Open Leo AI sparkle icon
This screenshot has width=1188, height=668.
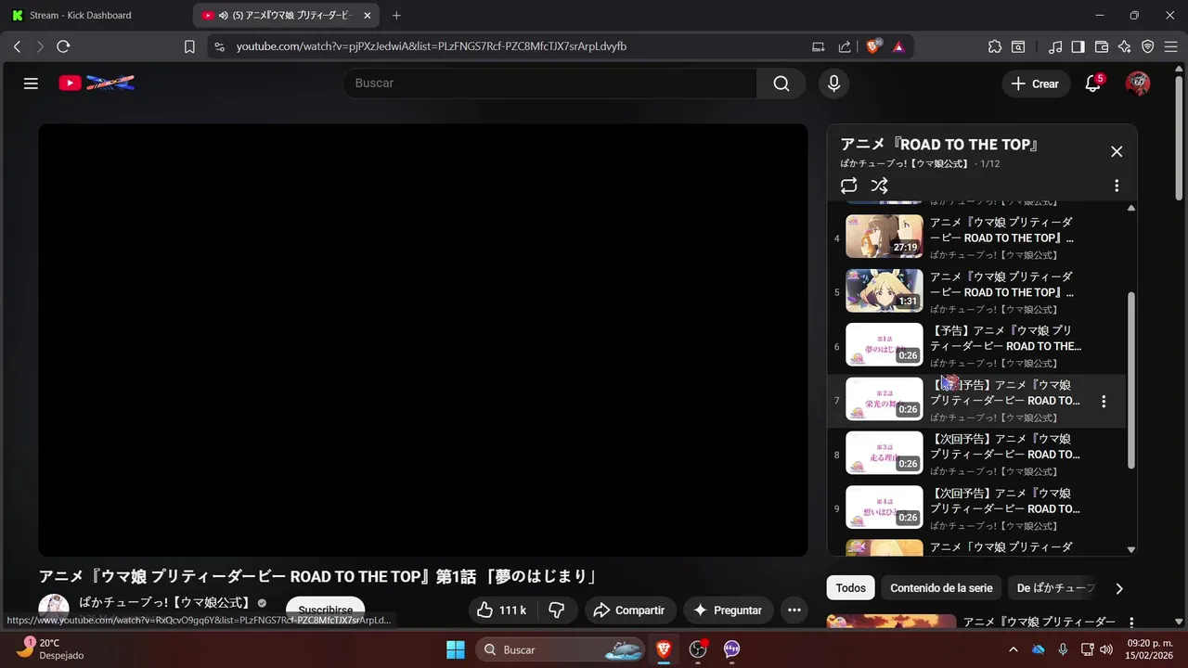[x=1125, y=46]
